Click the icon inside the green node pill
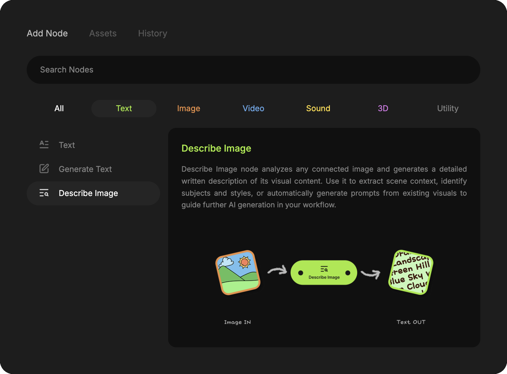507x374 pixels. pyautogui.click(x=324, y=269)
